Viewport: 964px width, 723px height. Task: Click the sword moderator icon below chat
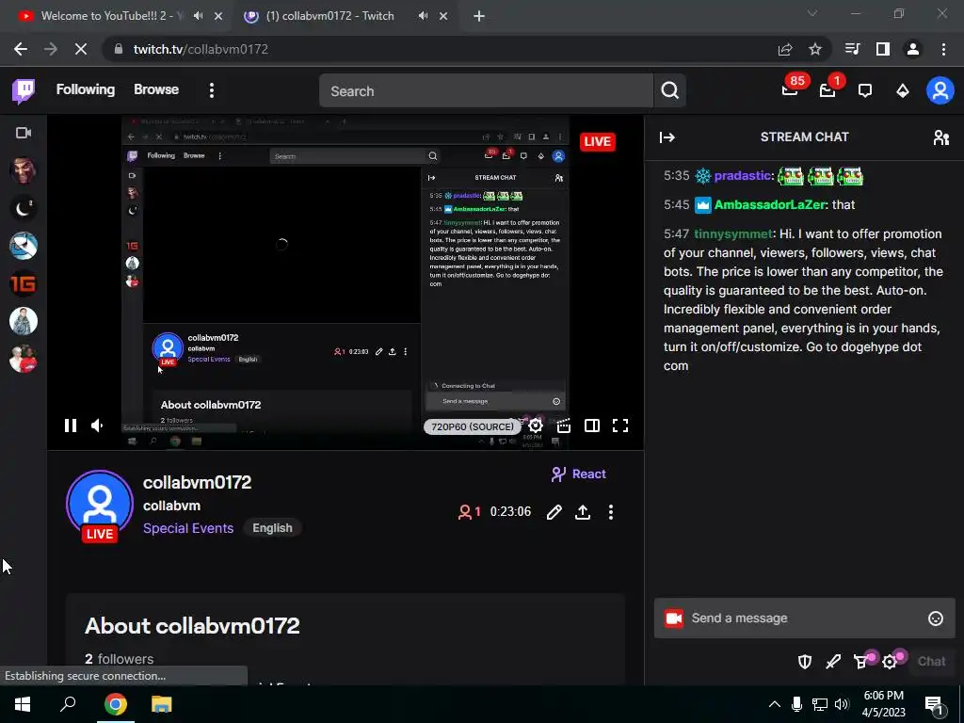pos(833,662)
